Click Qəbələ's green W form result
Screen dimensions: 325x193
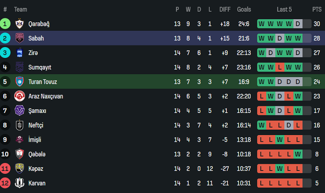[x=297, y=154]
